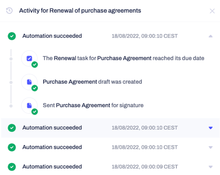
Task: Click green check of first Automation succeeded
Action: pyautogui.click(x=12, y=36)
